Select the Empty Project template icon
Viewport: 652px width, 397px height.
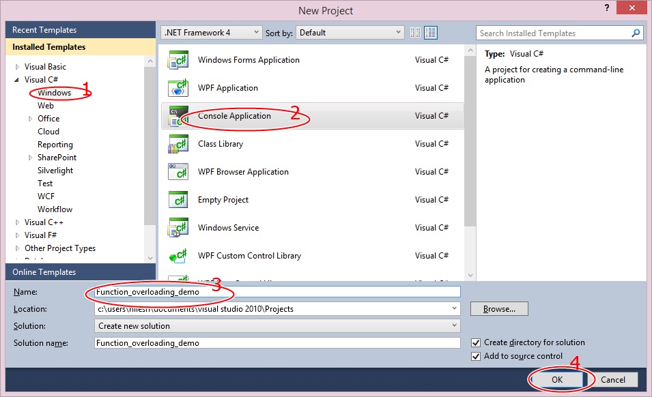178,200
